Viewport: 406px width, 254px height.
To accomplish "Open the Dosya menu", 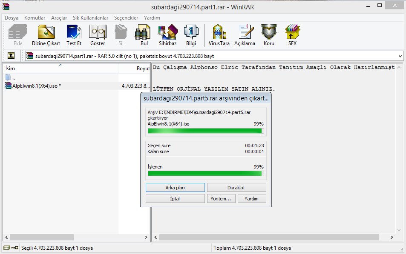I will tap(12, 18).
